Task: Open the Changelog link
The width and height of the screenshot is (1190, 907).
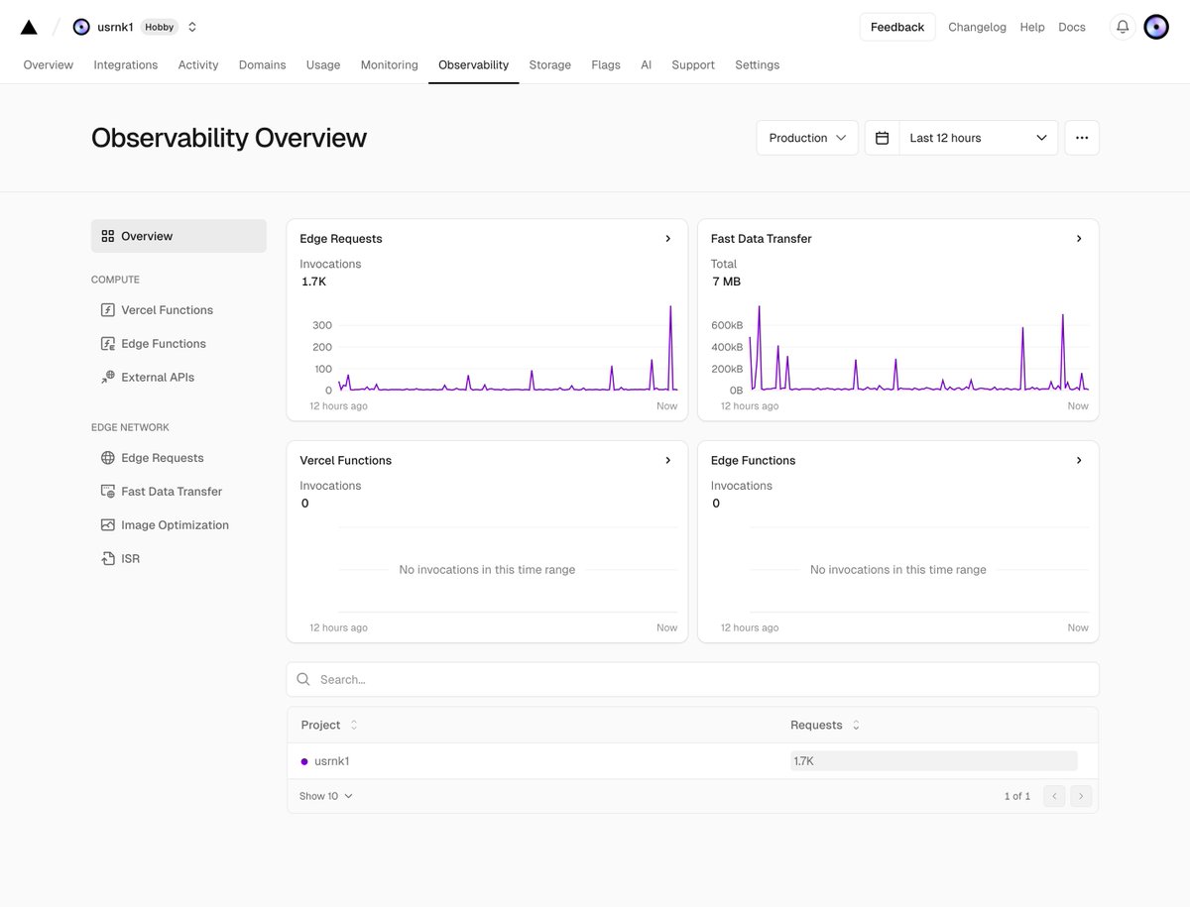Action: point(978,27)
